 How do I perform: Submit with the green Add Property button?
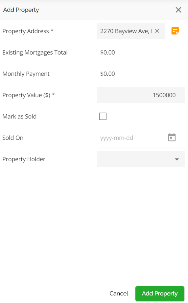coord(160,293)
